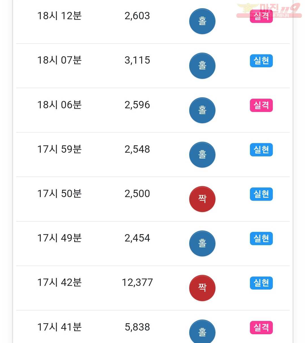Image resolution: width=305 pixels, height=343 pixels.
Task: Open the watermark logo at top right
Action: click(269, 10)
